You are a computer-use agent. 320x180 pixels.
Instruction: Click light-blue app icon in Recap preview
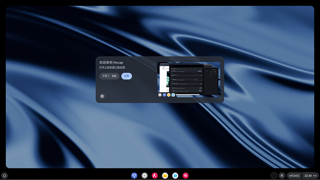click(x=173, y=95)
